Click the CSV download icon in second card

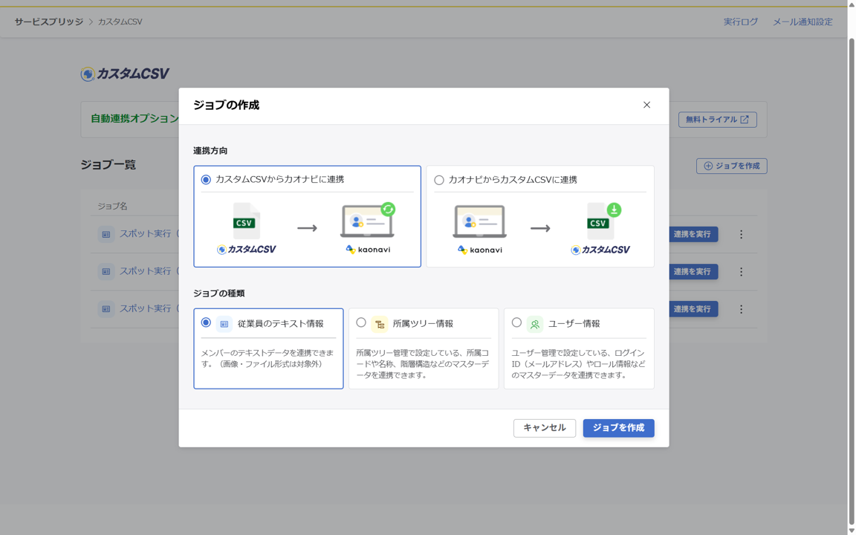click(x=604, y=221)
